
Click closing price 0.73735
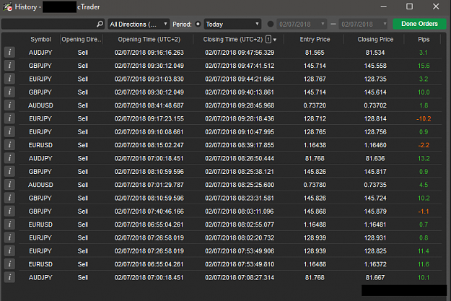(375, 185)
